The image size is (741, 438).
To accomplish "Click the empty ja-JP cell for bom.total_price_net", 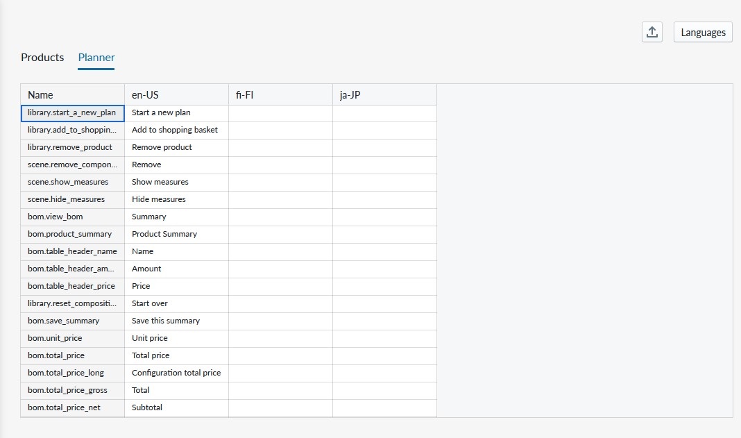I will point(384,408).
